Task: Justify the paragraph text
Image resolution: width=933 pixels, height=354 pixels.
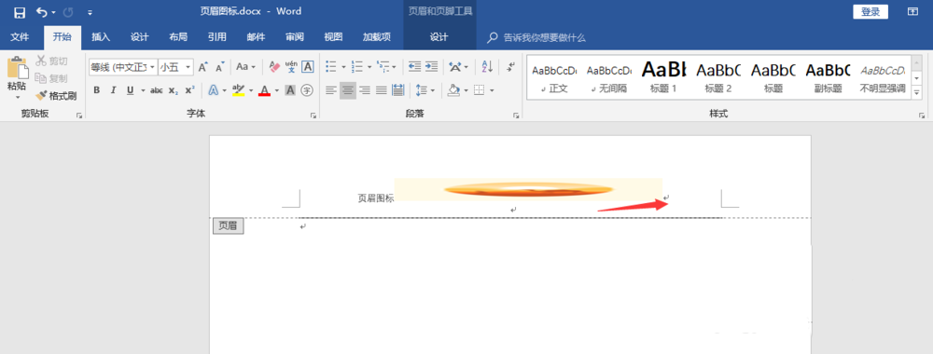Action: [382, 90]
